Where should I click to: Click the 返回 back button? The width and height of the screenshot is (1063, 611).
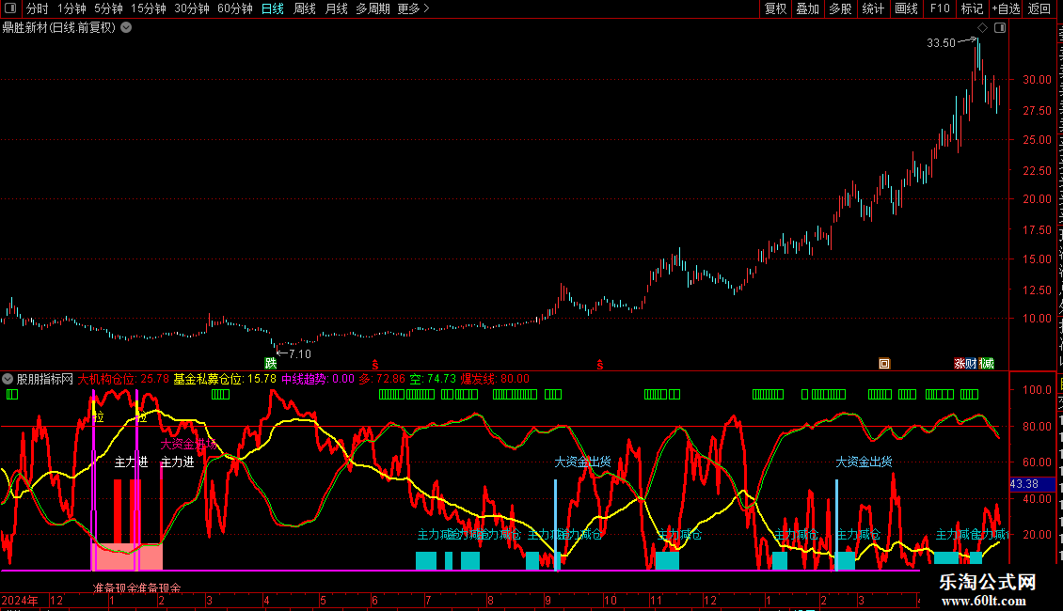[1039, 8]
